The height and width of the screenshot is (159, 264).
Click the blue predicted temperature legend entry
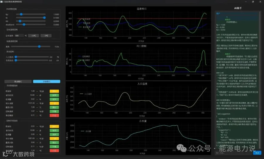84,23
